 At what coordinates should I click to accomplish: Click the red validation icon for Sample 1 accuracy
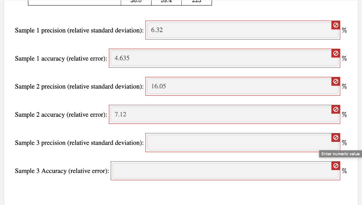coord(335,53)
